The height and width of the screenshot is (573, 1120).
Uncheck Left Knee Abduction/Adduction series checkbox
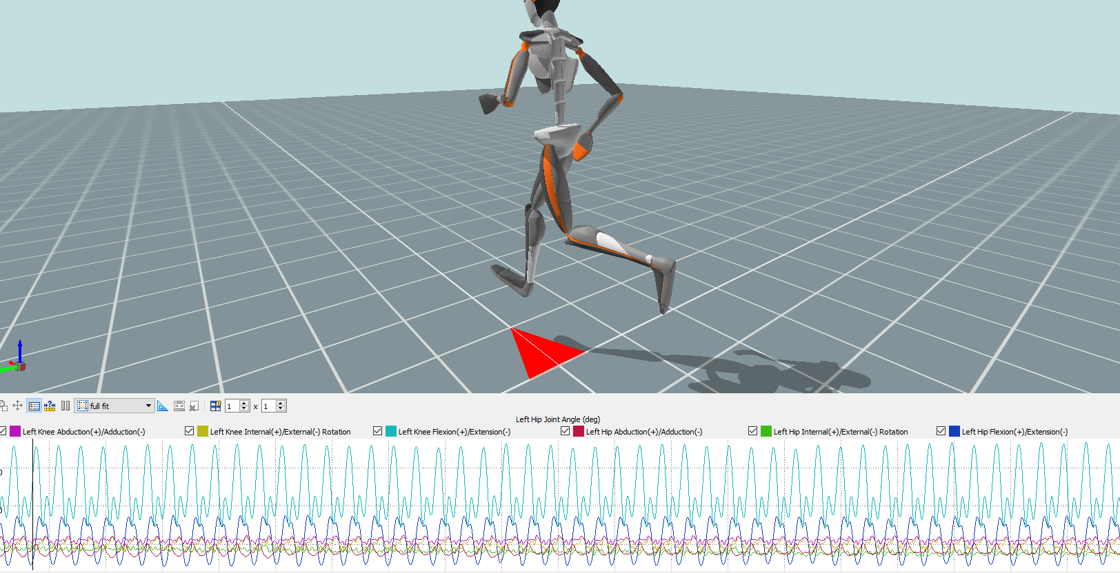[x=2, y=431]
